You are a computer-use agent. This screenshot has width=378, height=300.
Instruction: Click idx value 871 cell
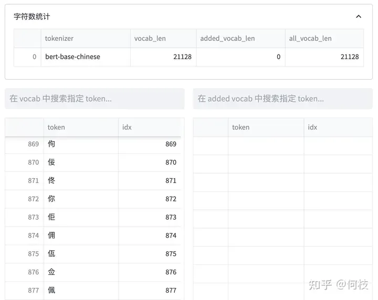[x=150, y=181]
